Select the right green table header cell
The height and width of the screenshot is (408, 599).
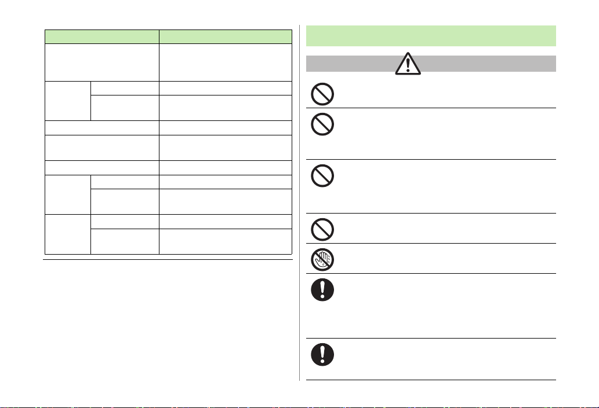coord(226,36)
